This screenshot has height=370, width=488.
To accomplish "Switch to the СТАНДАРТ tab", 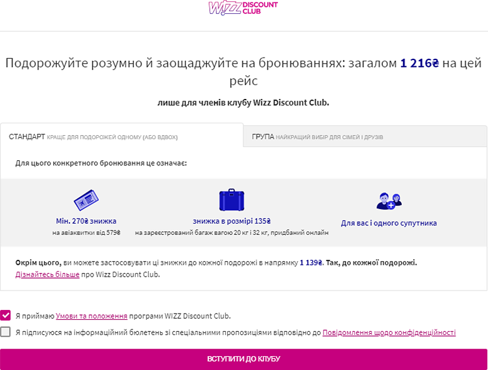I will tap(93, 136).
